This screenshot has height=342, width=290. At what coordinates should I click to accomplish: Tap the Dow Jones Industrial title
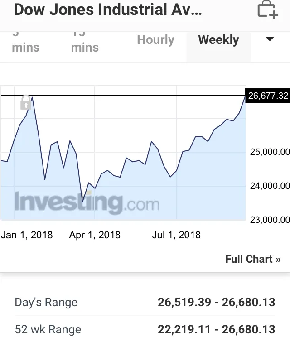(108, 10)
